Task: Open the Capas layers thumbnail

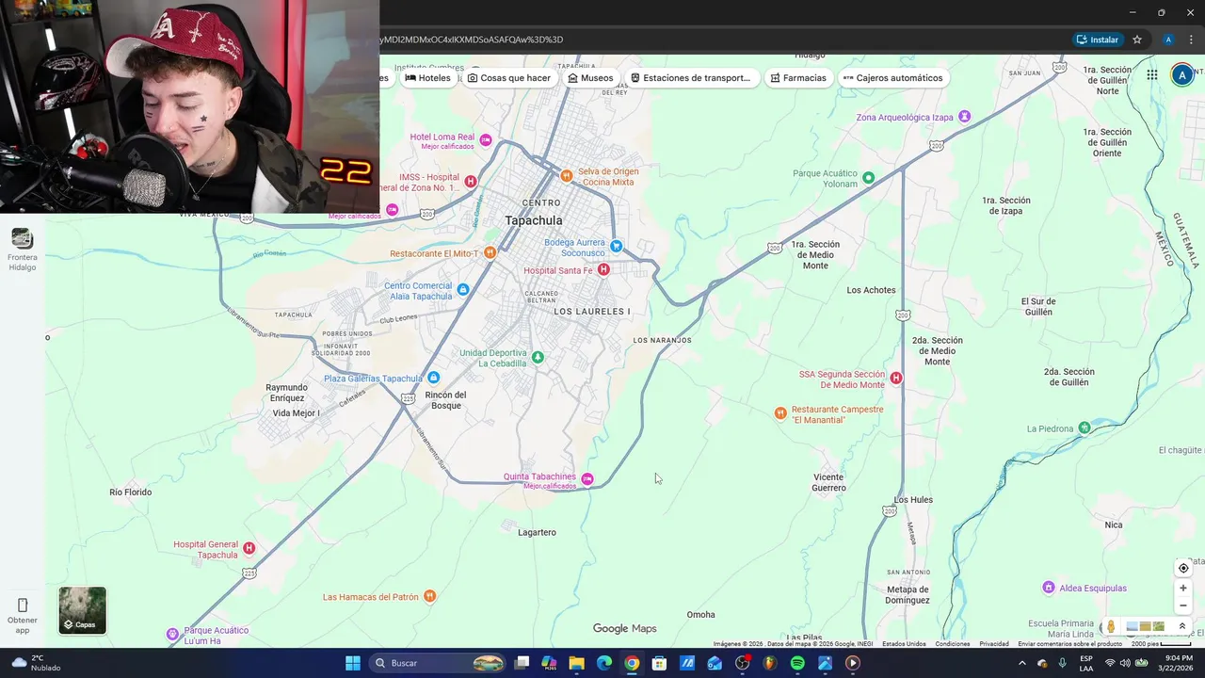Action: click(x=83, y=610)
